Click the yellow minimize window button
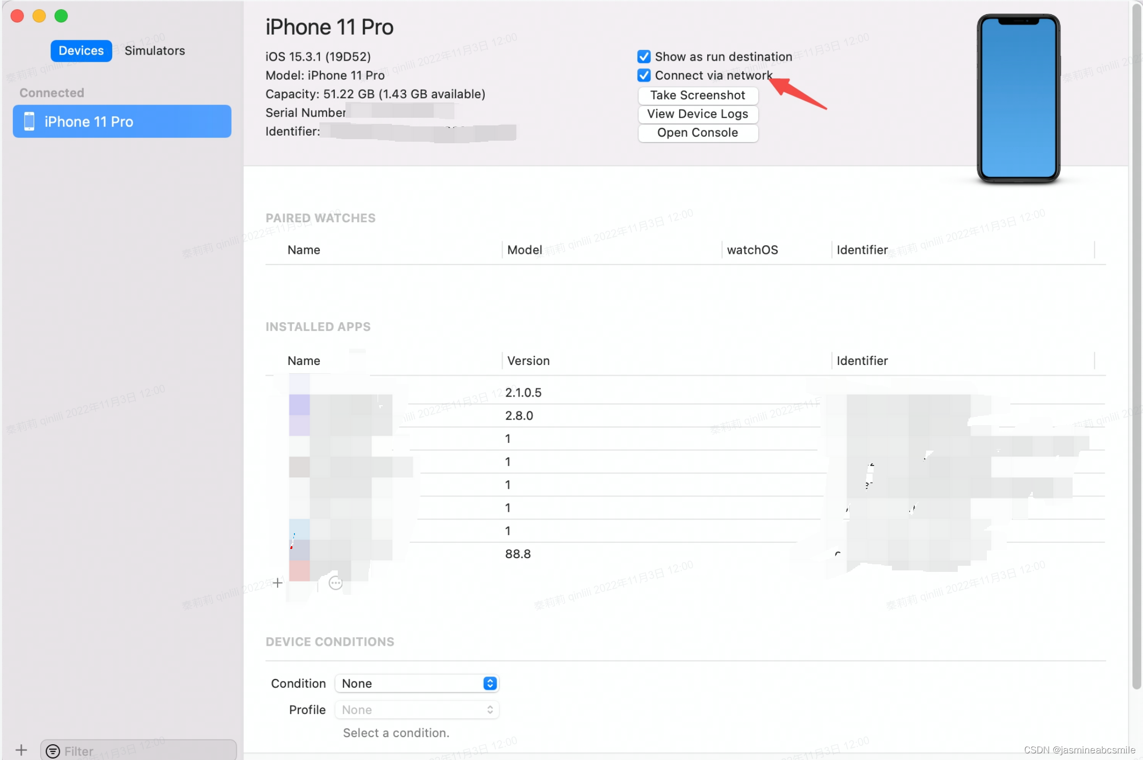1143x760 pixels. (39, 16)
